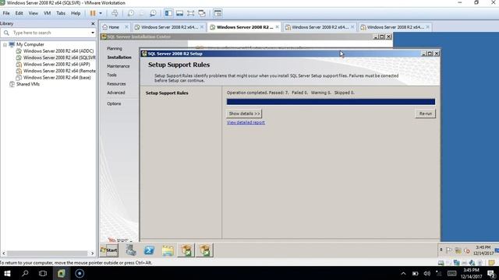Open the host notification center icon
Viewport: 499px width, 280px height.
click(x=491, y=274)
